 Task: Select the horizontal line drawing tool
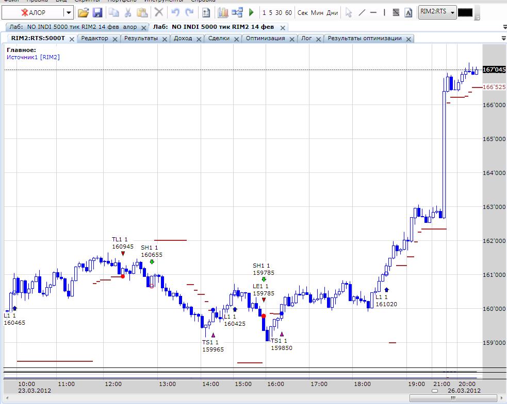pos(373,13)
